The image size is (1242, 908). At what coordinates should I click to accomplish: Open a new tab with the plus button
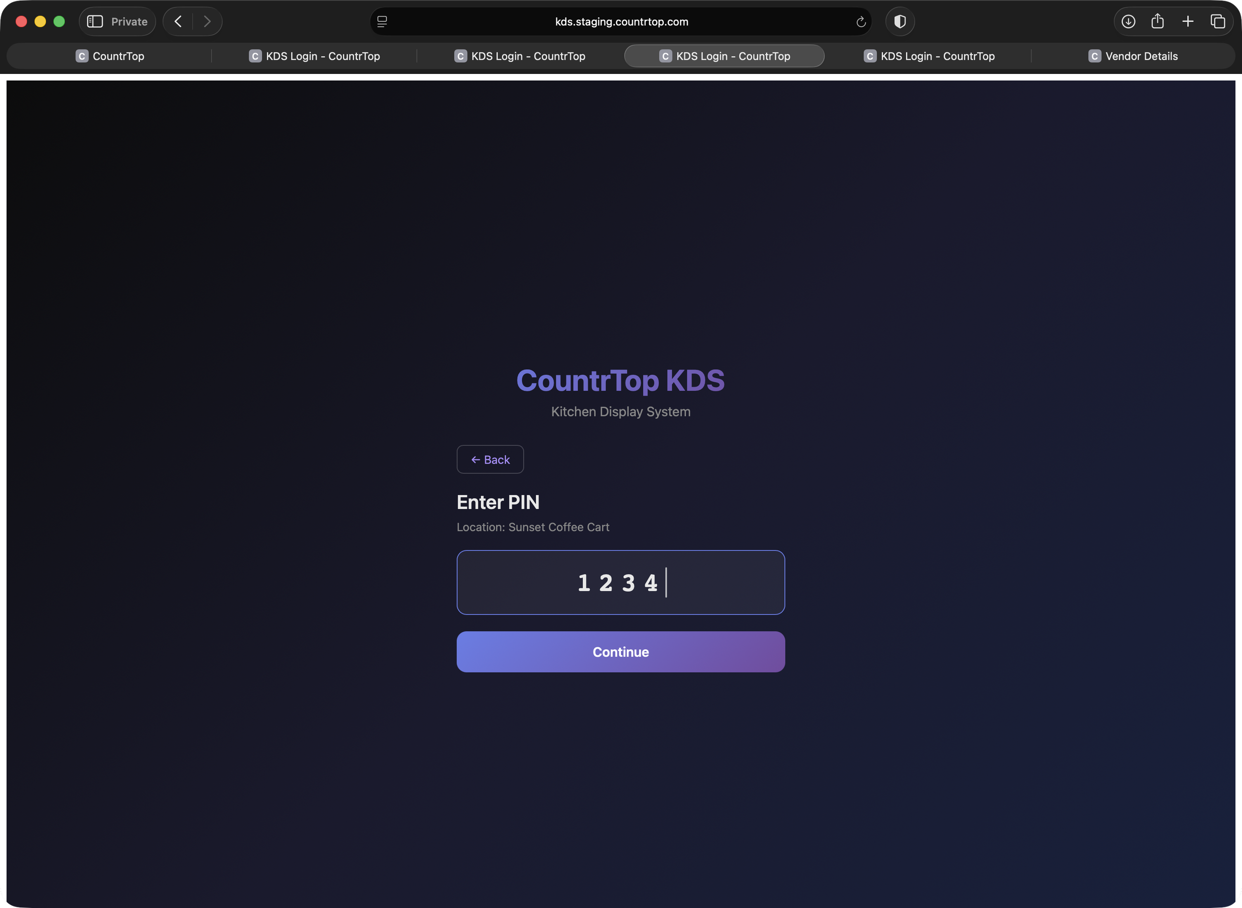1188,21
